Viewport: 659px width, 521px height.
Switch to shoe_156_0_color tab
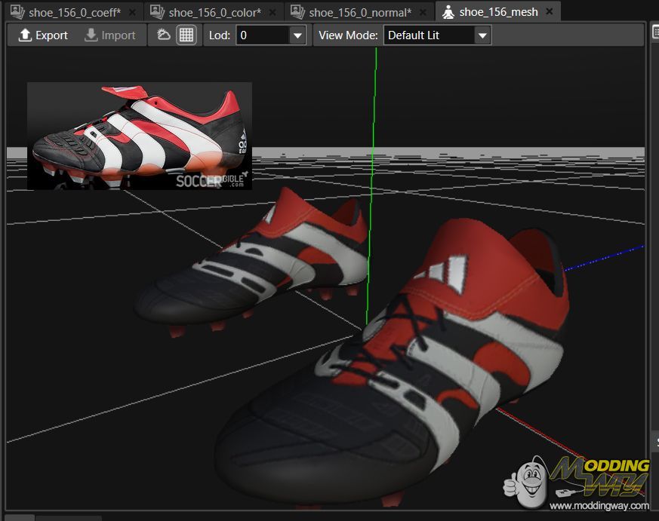coord(214,12)
